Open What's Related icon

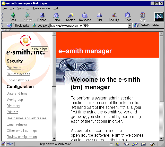point(136,26)
